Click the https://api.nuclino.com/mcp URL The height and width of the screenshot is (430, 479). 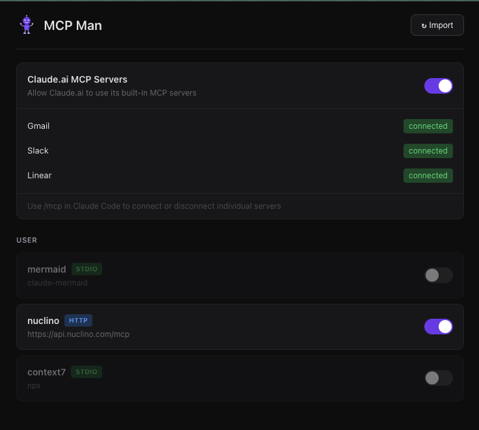click(x=79, y=334)
